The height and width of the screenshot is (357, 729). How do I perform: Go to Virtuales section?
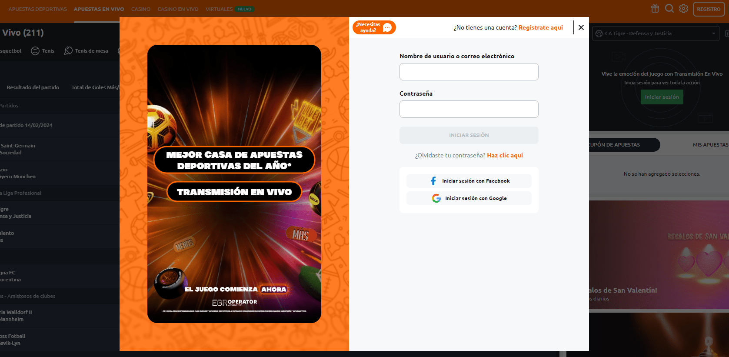pos(219,9)
